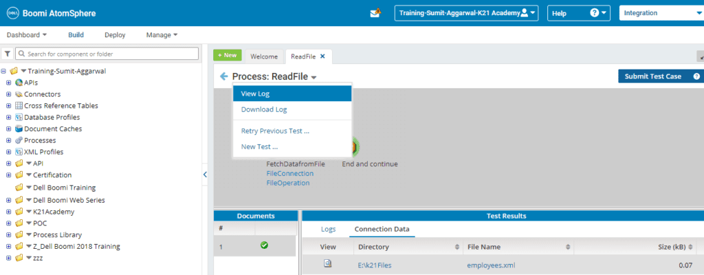The width and height of the screenshot is (704, 275).
Task: Switch to the Logs tab in Test Results
Action: point(328,229)
